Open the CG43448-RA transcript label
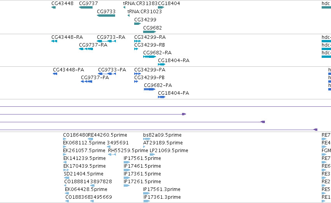 [x=67, y=37]
